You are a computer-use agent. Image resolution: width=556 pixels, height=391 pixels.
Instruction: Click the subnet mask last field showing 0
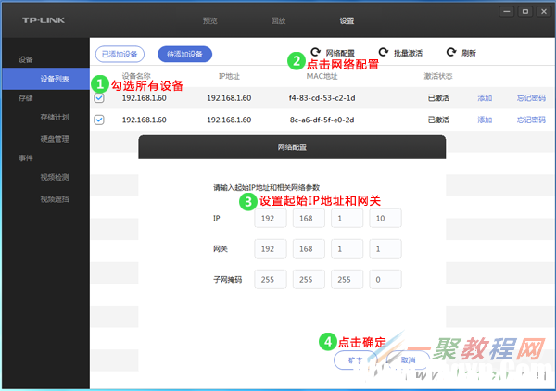pos(385,279)
